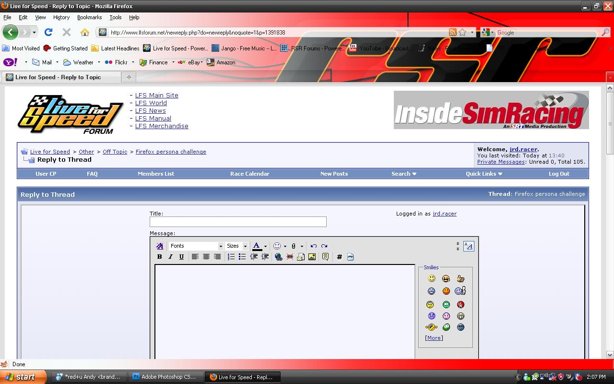The width and height of the screenshot is (614, 384).
Task: Open the Tools menu
Action: point(116,17)
